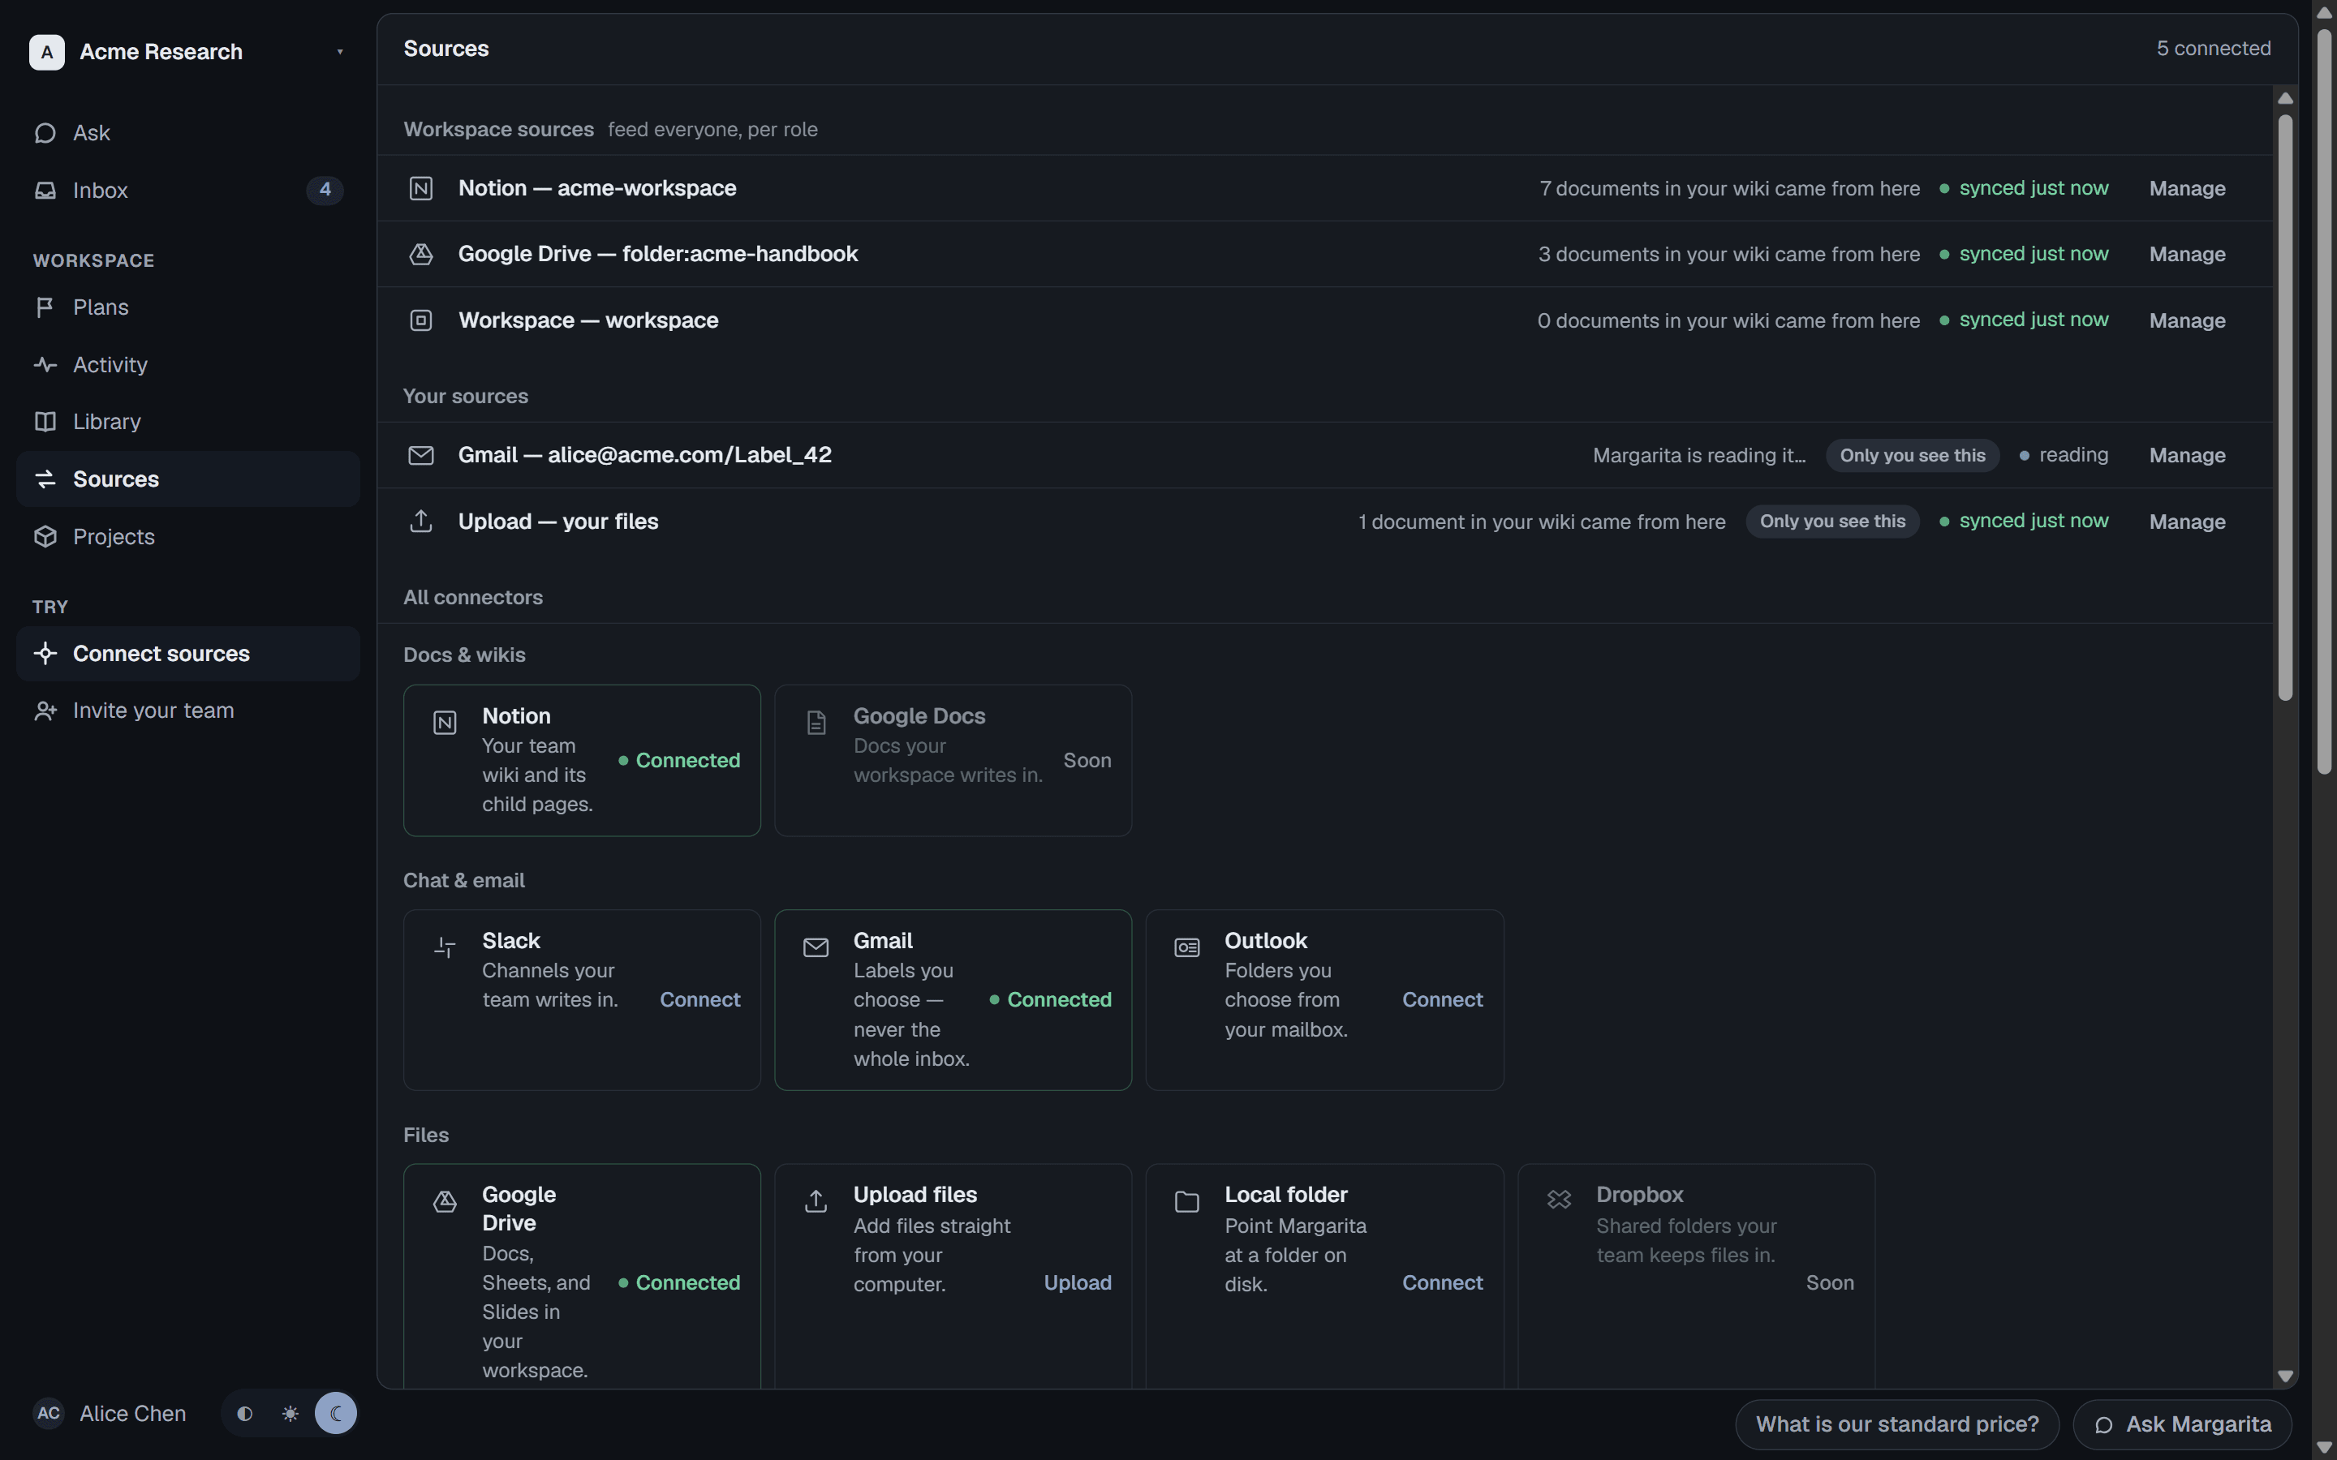Viewport: 2337px width, 1460px height.
Task: Open Activity in the sidebar
Action: point(187,365)
